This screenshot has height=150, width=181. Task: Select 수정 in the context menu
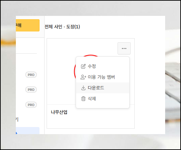(103, 66)
